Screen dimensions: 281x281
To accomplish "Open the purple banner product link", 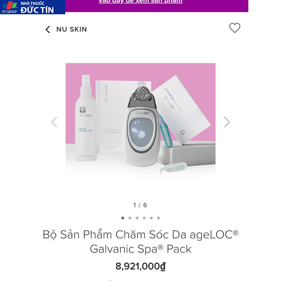I will (x=140, y=2).
